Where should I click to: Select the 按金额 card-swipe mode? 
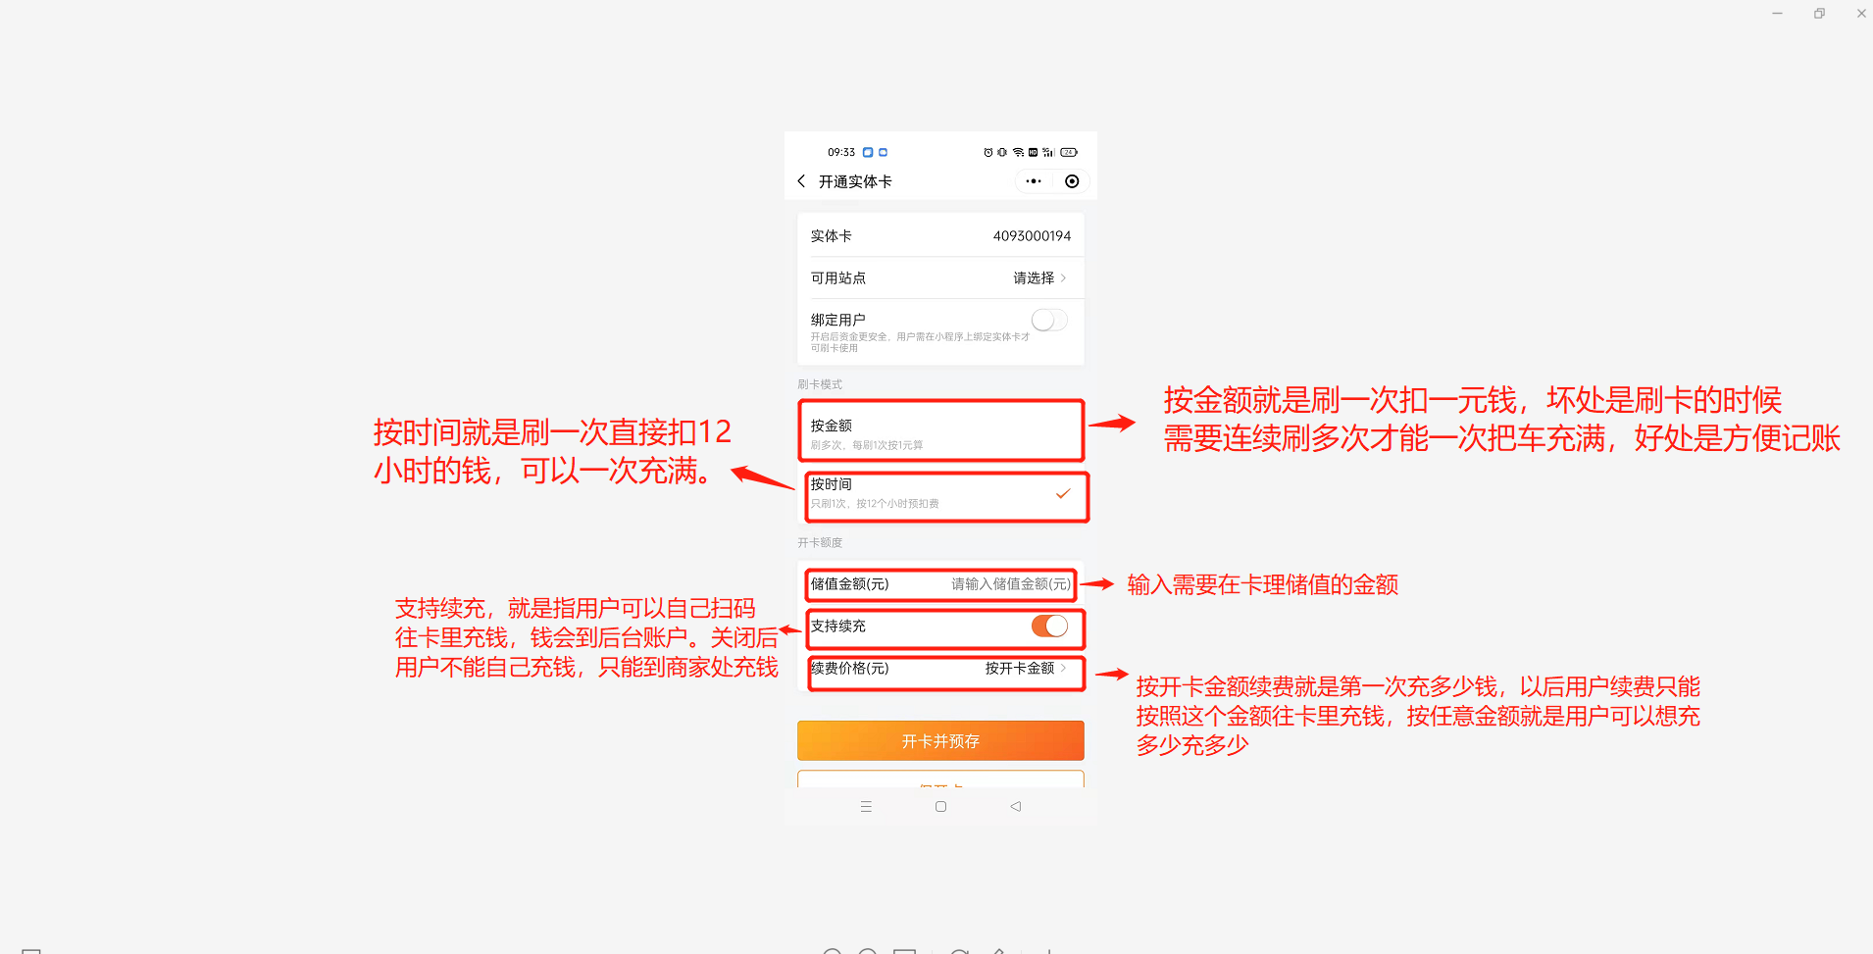pos(940,431)
